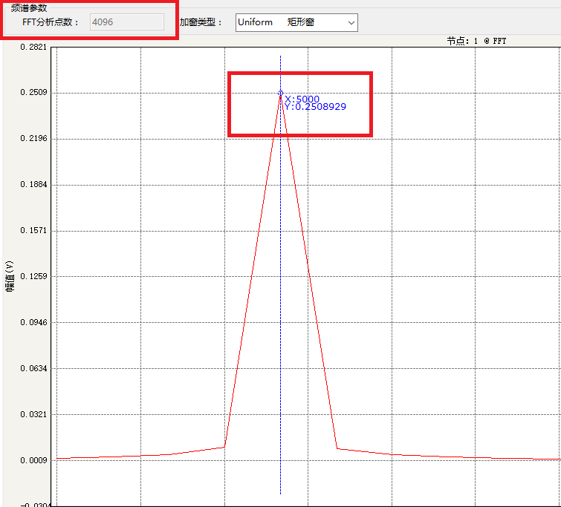This screenshot has height=507, width=561.
Task: Click the blue dashed vertical cursor line
Action: pos(281,286)
